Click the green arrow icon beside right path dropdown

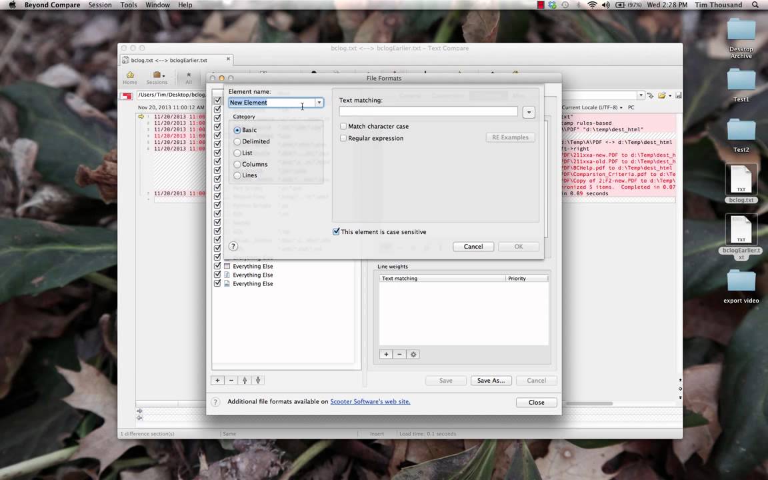click(x=651, y=95)
